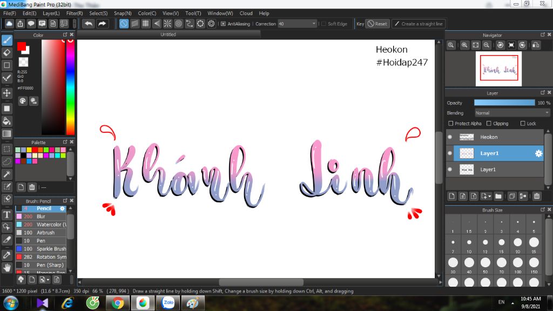553x311 pixels.
Task: Undock the Palette panel
Action: pos(65,142)
